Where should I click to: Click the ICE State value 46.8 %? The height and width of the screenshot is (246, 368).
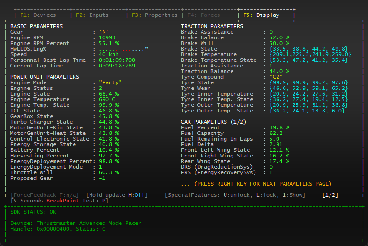point(109,111)
